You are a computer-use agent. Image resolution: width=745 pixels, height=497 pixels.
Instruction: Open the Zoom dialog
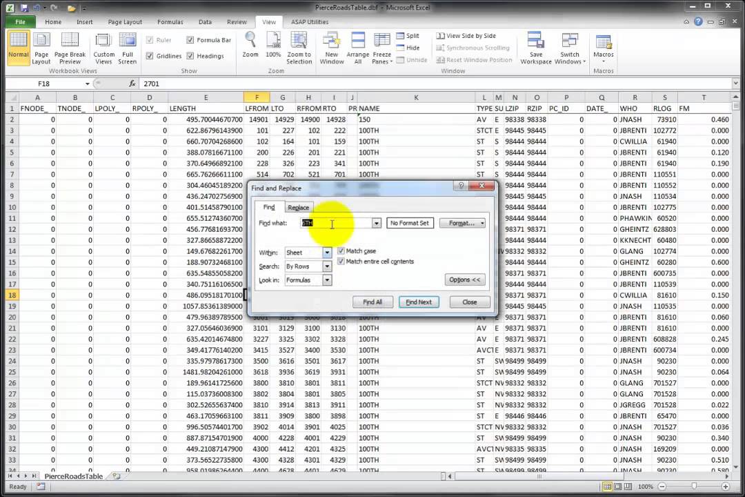point(250,45)
